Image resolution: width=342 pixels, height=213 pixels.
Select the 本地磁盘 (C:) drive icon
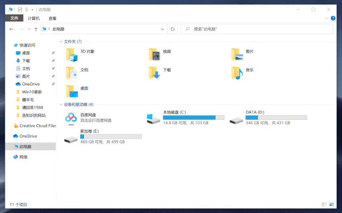pos(153,119)
